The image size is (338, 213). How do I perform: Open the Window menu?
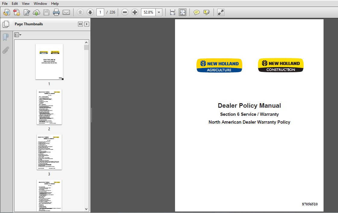(40, 3)
